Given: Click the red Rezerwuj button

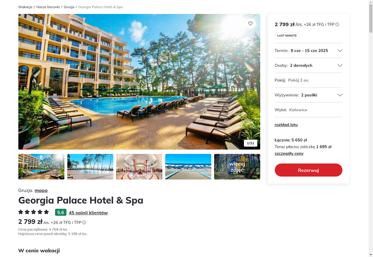Looking at the screenshot, I should pyautogui.click(x=308, y=170).
